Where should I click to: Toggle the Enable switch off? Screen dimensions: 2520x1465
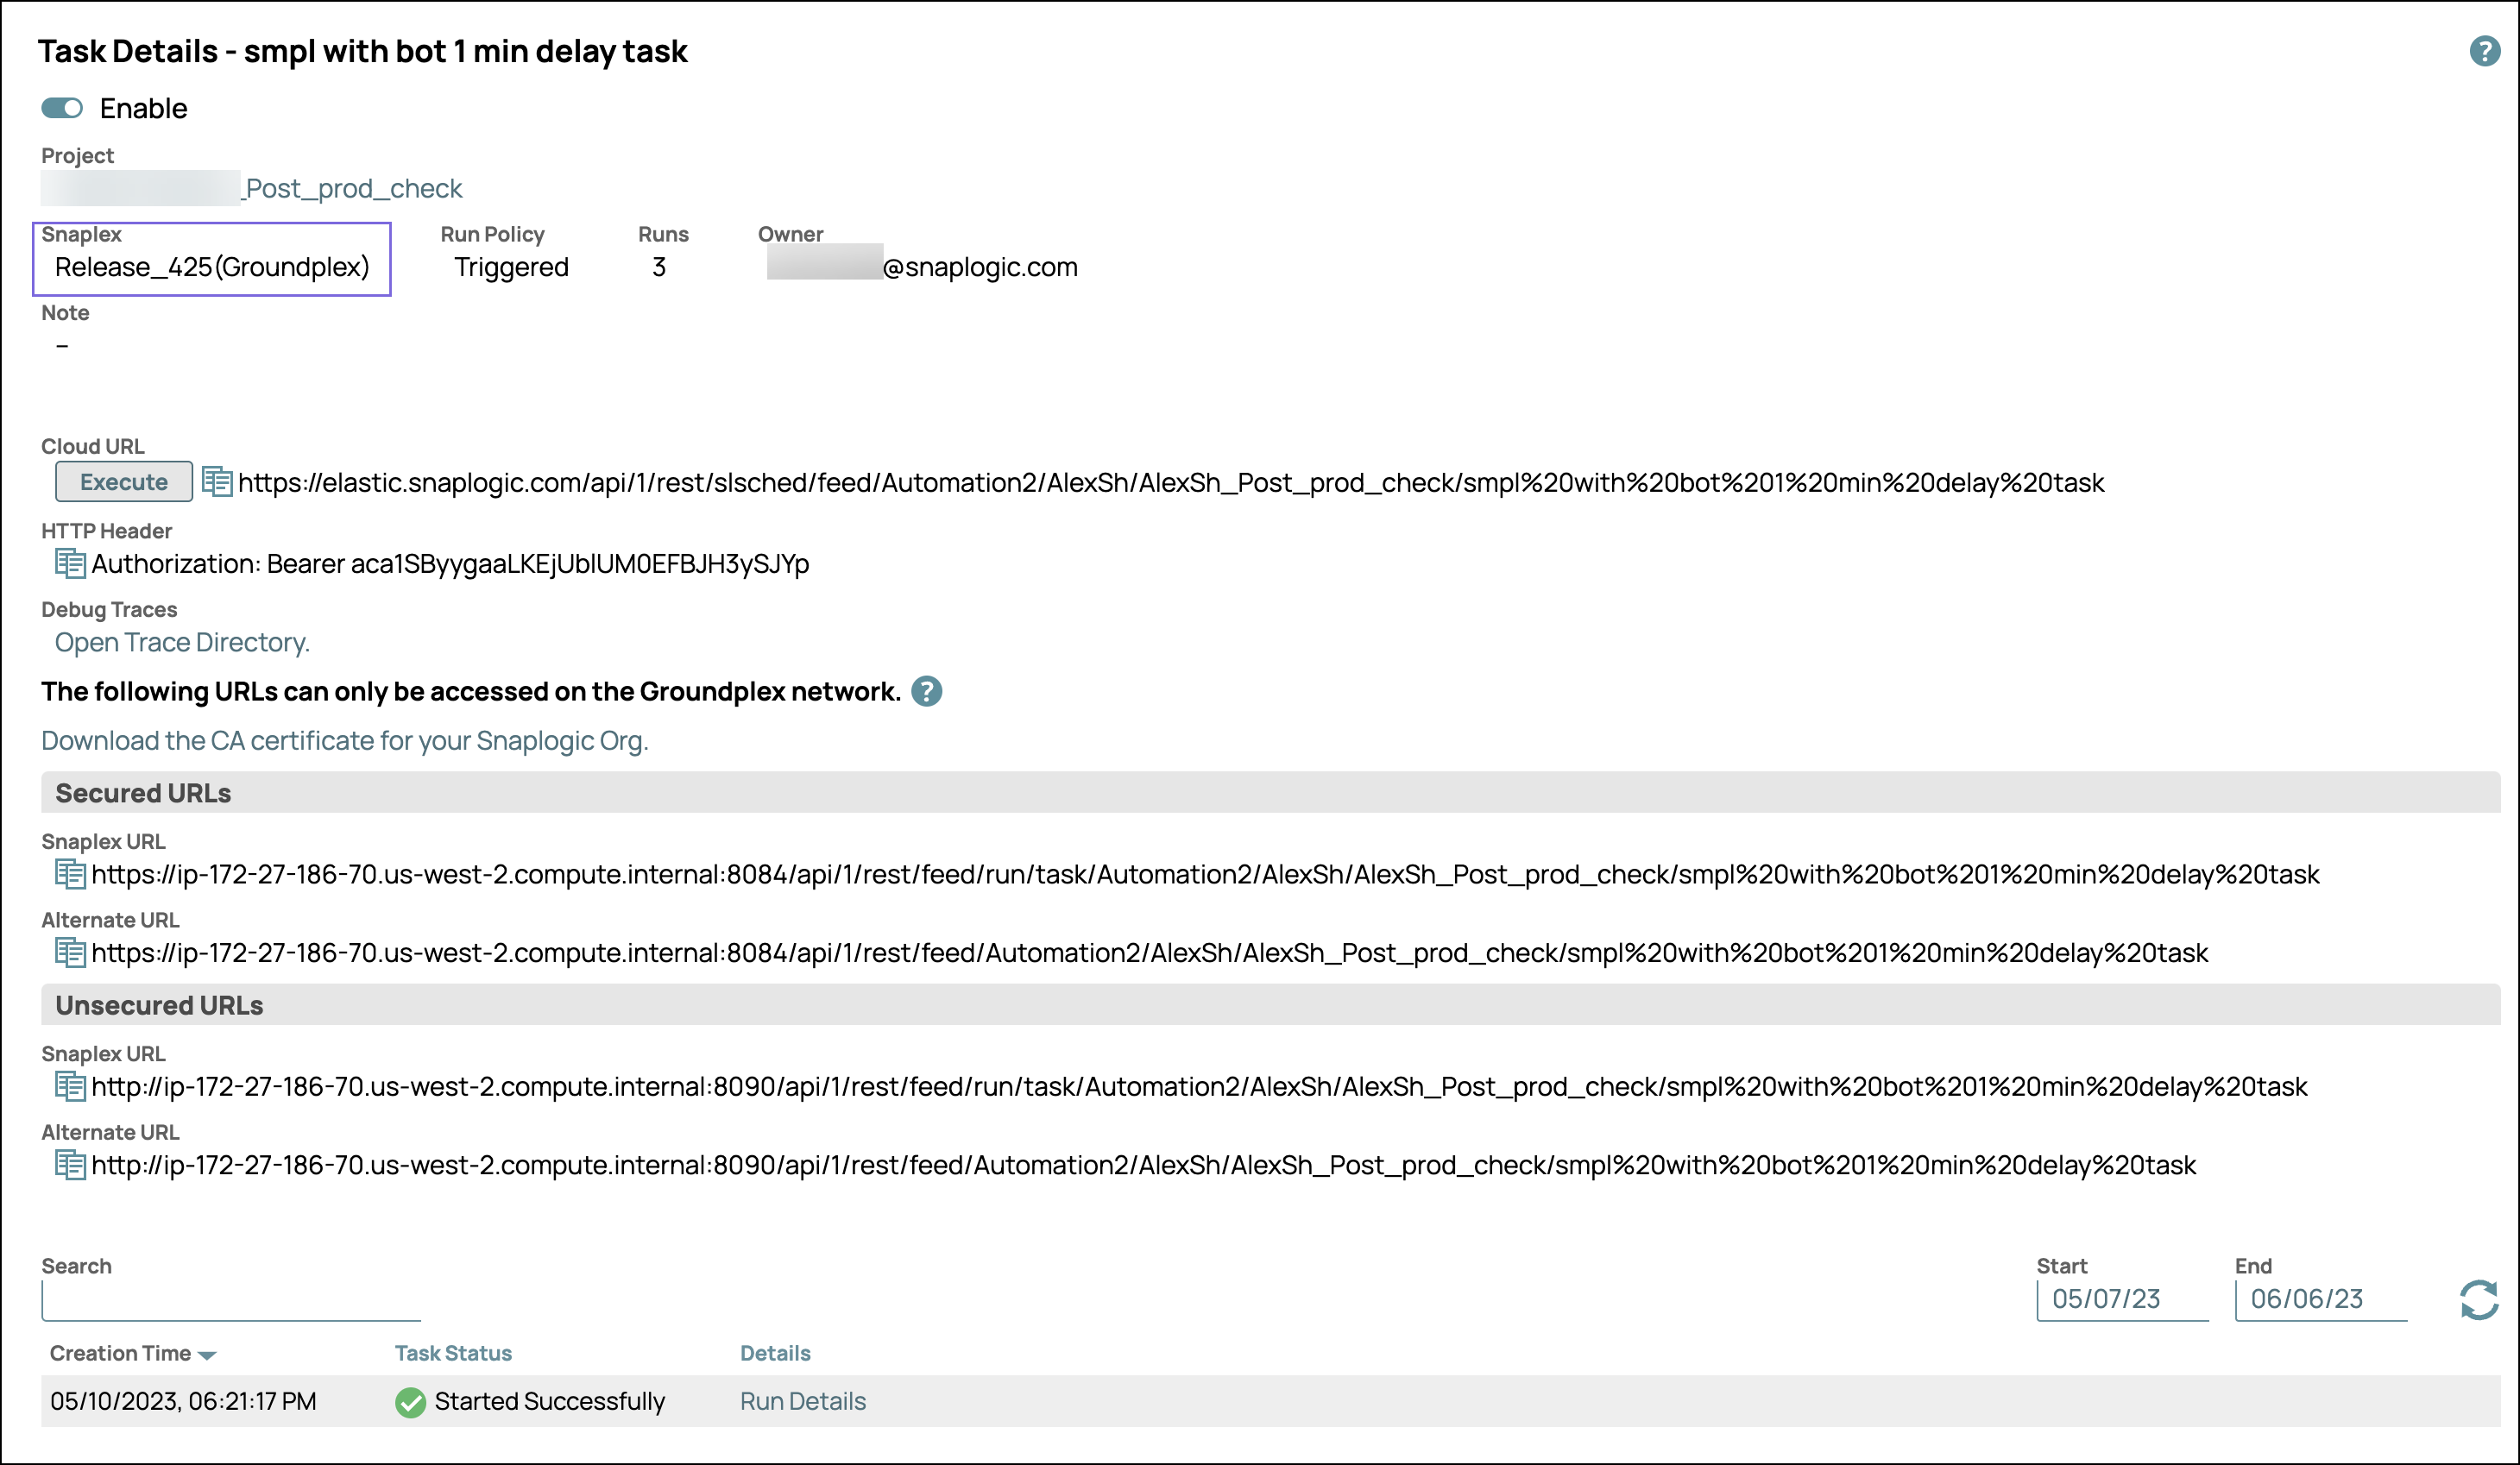pos(62,108)
